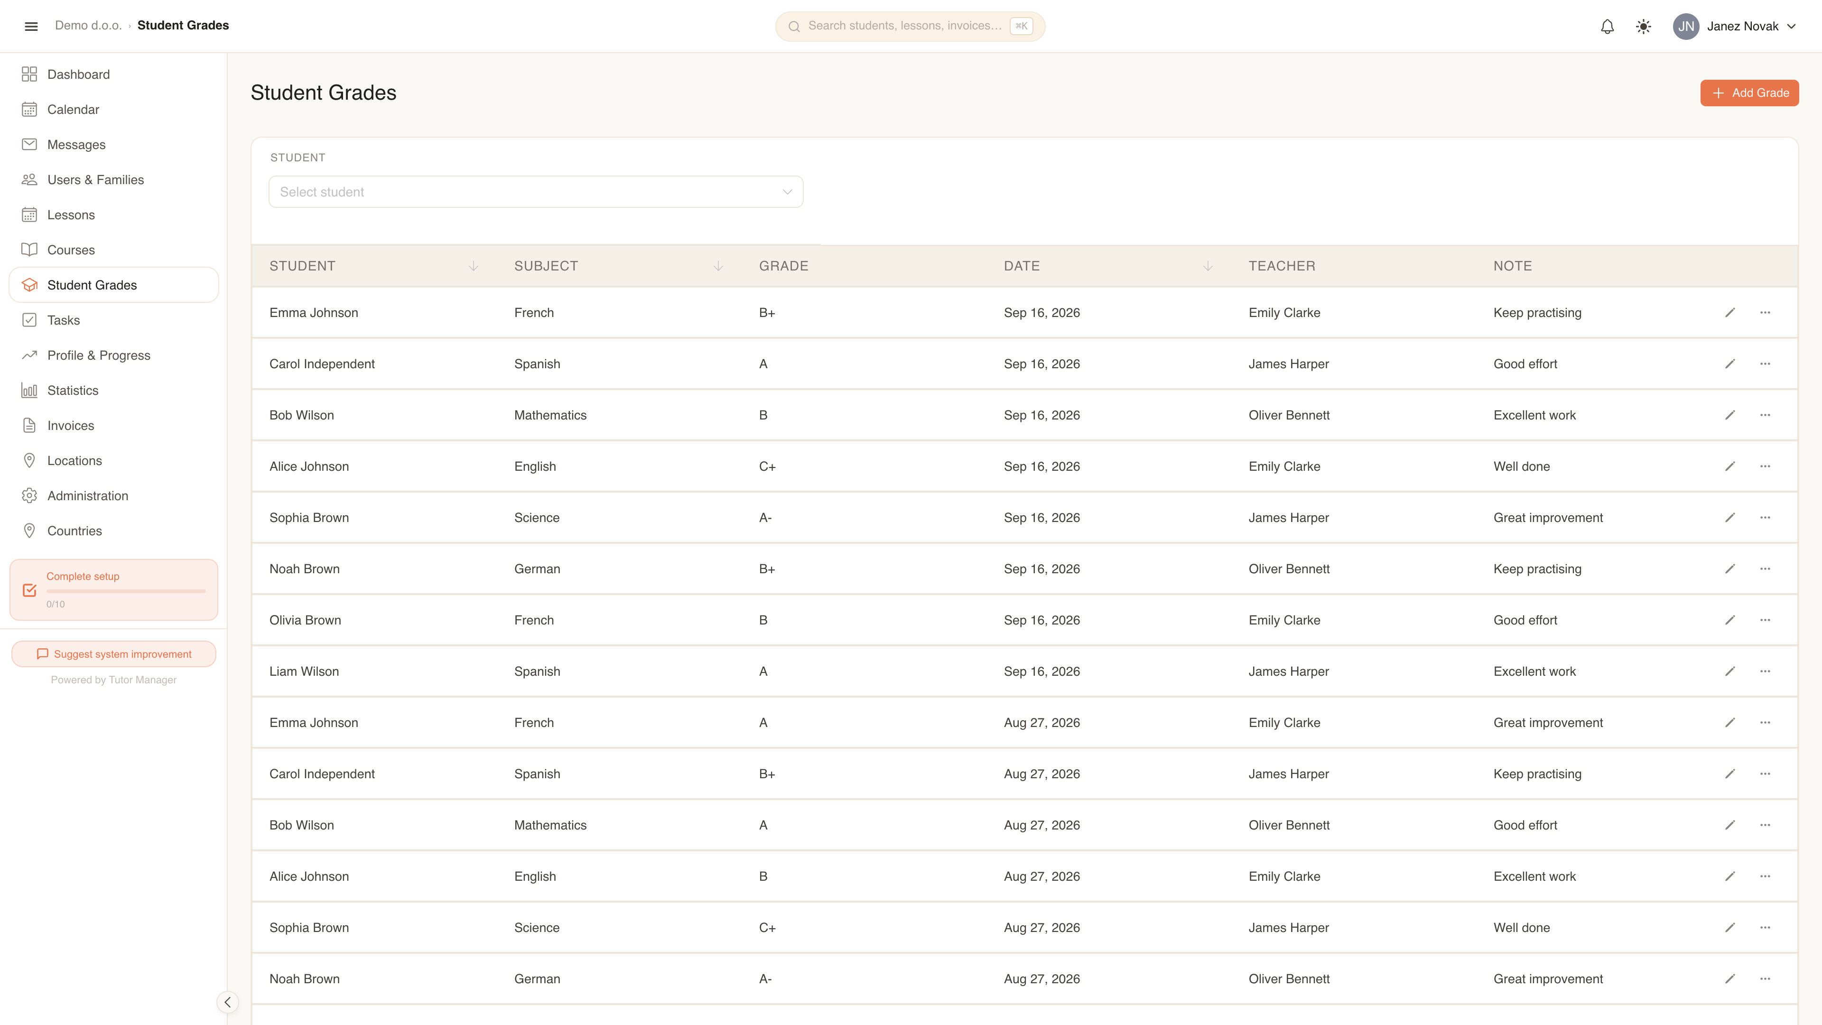The image size is (1822, 1025).
Task: Open more options for Emma Johnson Aug 27 row
Action: [x=1765, y=723]
